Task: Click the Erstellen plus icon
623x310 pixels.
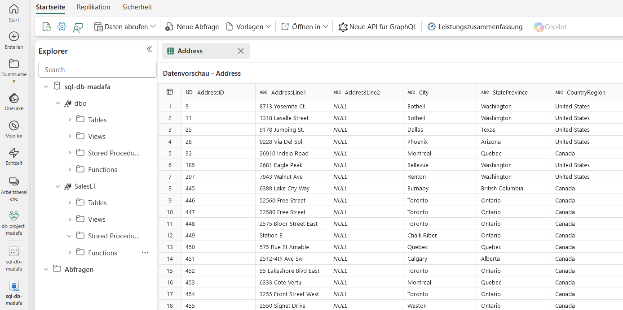Action: 14,36
